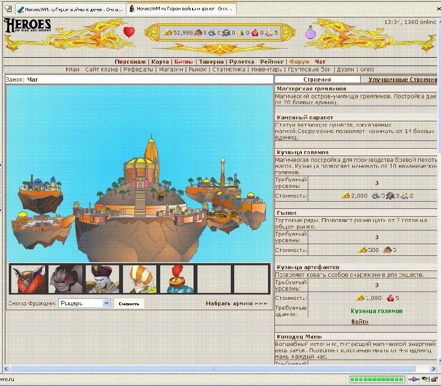Click the browser panel icon left of tabs

pyautogui.click(x=8, y=9)
